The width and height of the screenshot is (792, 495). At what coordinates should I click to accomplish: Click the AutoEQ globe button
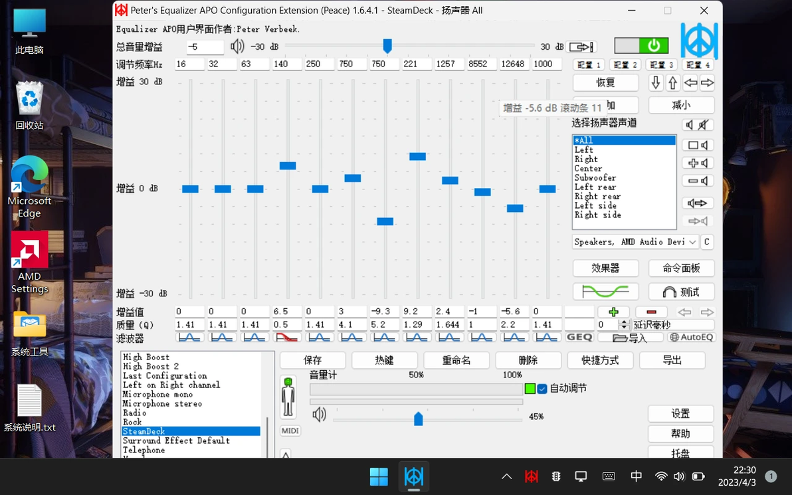tap(691, 337)
